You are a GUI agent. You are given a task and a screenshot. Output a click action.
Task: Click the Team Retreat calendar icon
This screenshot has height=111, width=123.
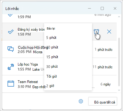click(11, 84)
